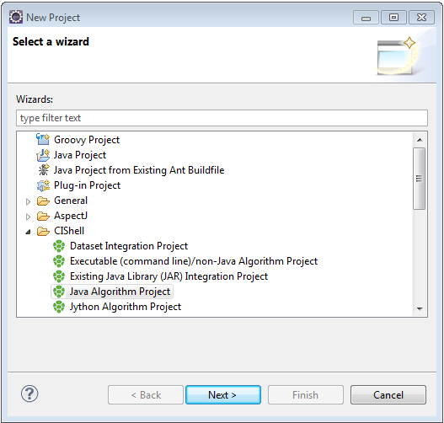Open the help question mark icon
The height and width of the screenshot is (423, 444).
click(x=29, y=394)
